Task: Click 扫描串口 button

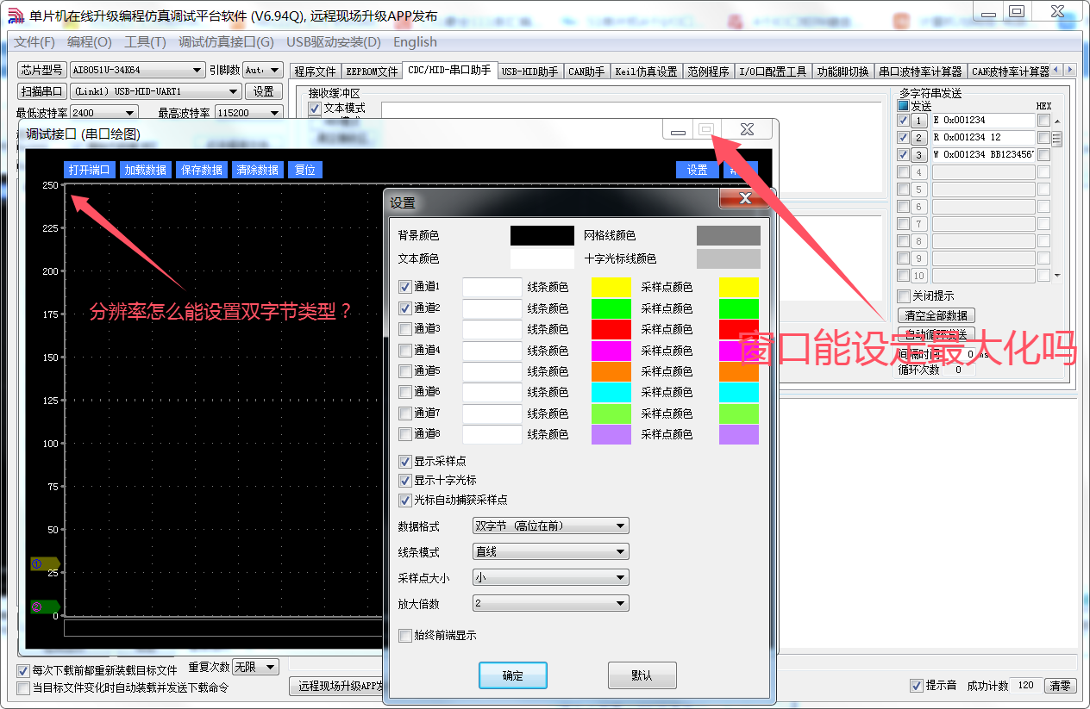Action: [x=42, y=91]
